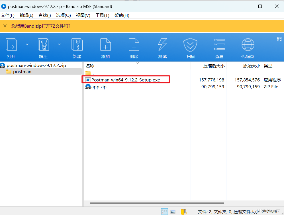Open the 文件(F) menu
284x215 pixels.
click(8, 15)
